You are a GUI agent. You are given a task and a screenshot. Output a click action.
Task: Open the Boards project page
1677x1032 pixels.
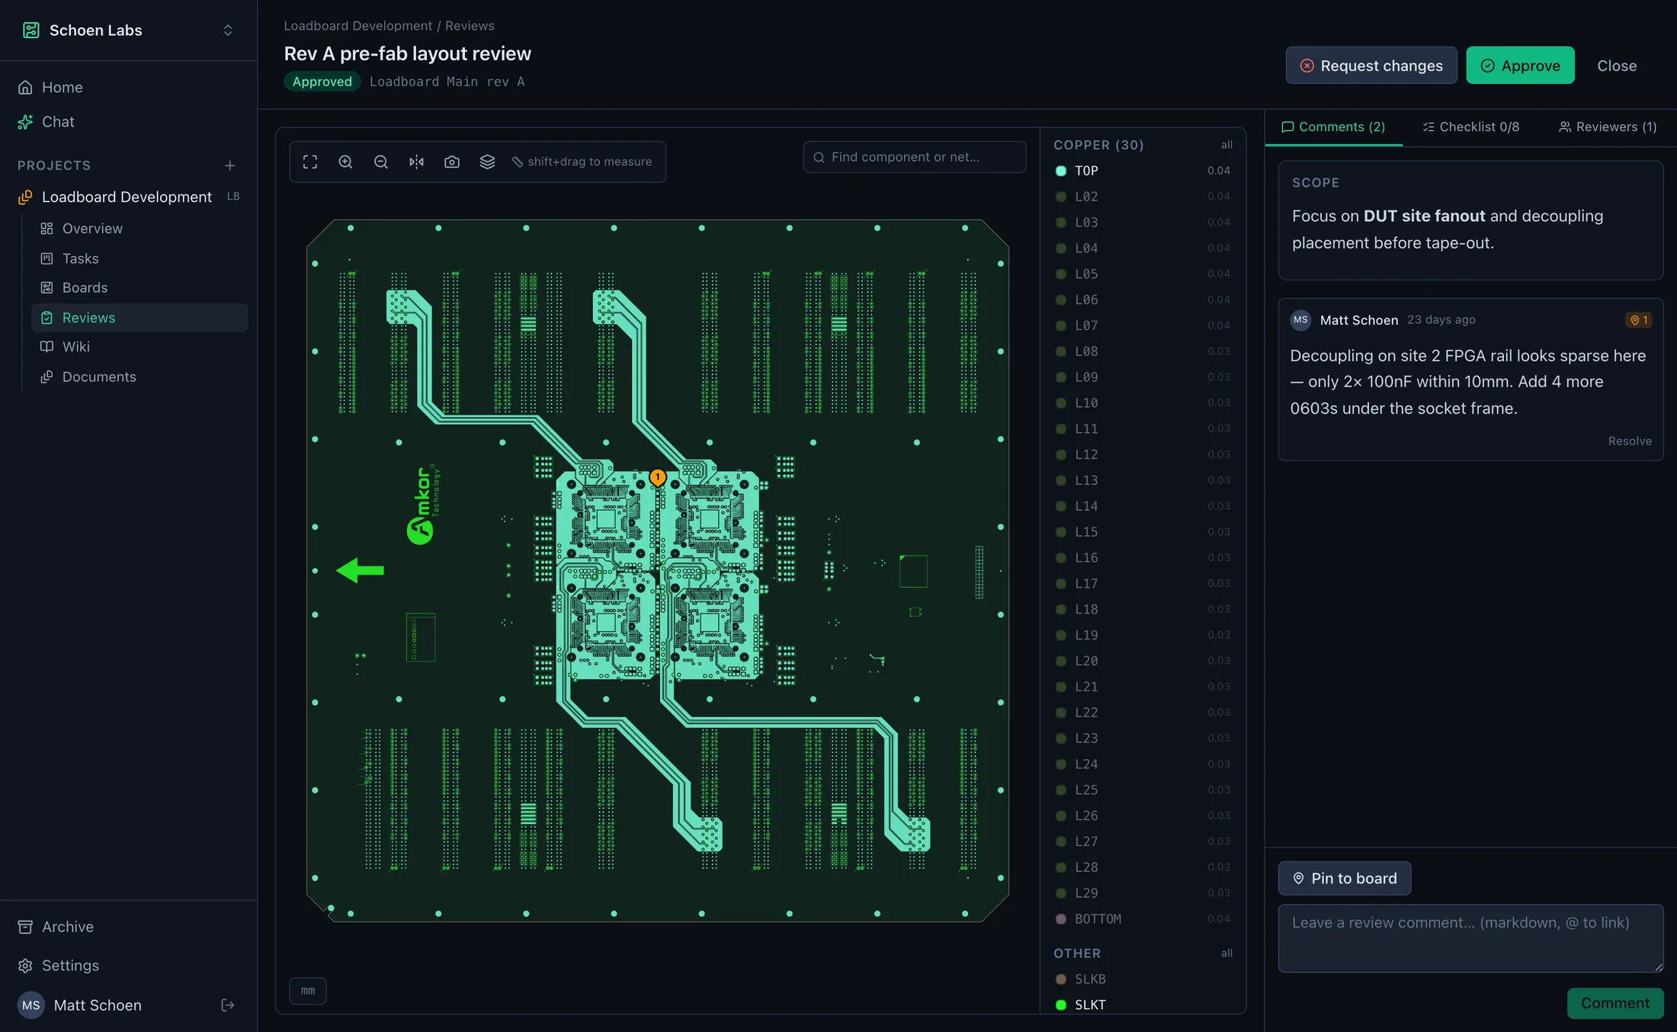point(139,288)
